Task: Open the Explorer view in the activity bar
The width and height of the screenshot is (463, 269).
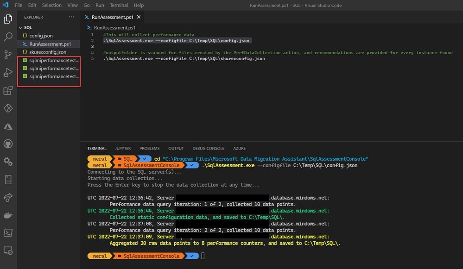Action: [x=8, y=19]
